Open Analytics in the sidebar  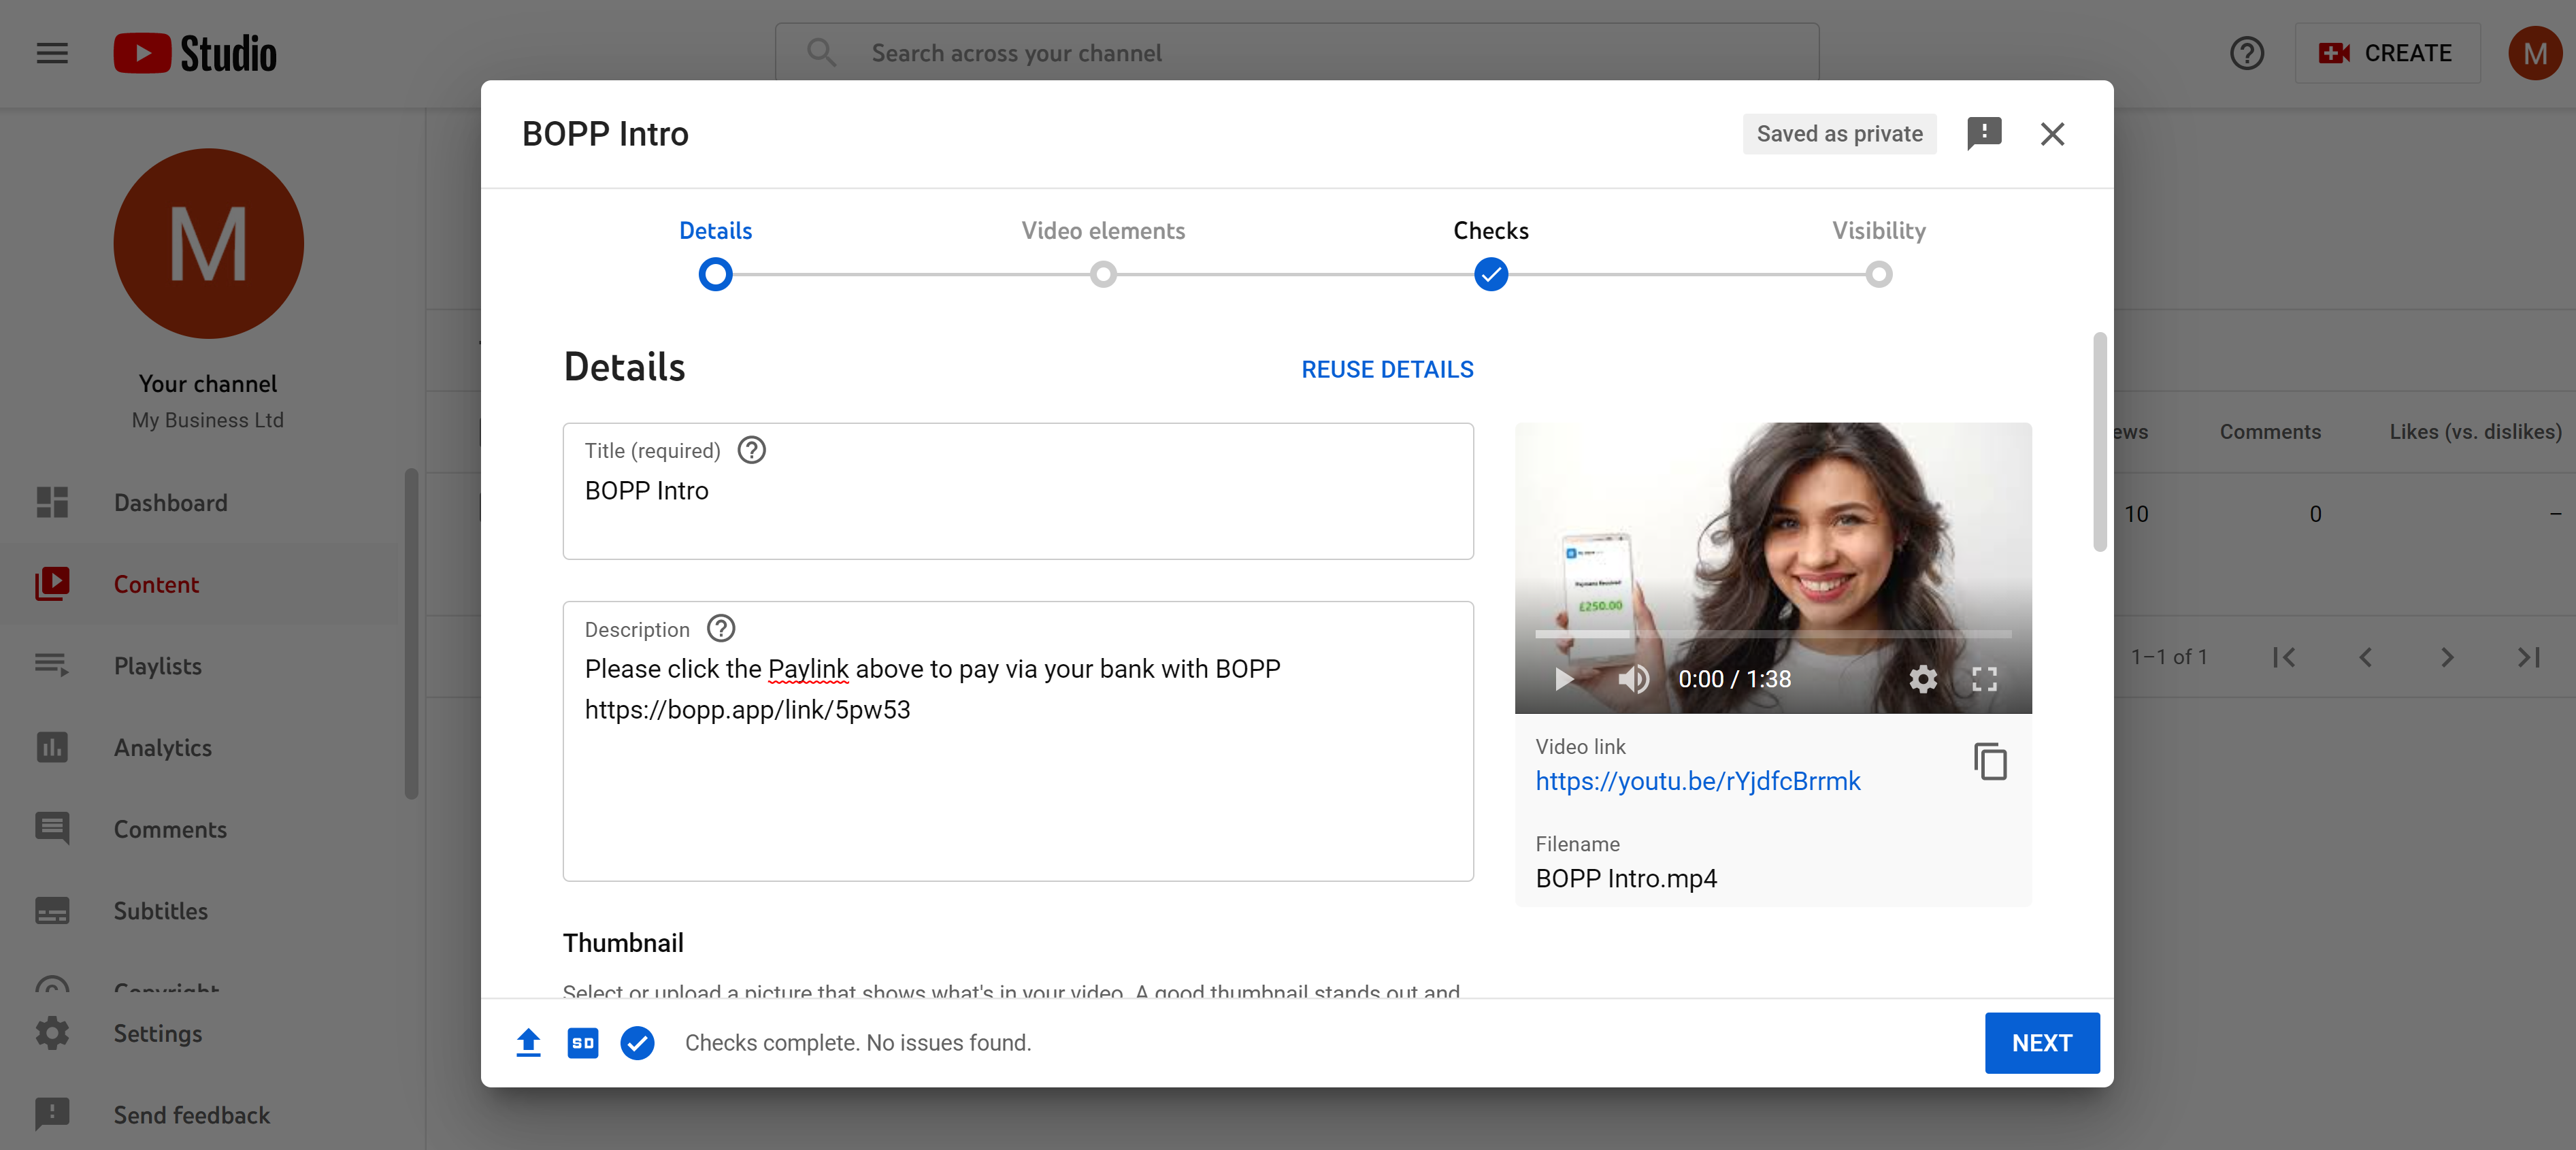(x=200, y=747)
